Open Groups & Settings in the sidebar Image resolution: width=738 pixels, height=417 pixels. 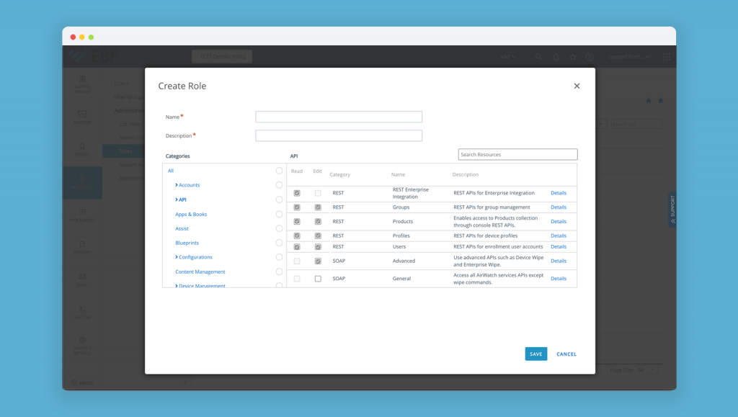click(82, 346)
